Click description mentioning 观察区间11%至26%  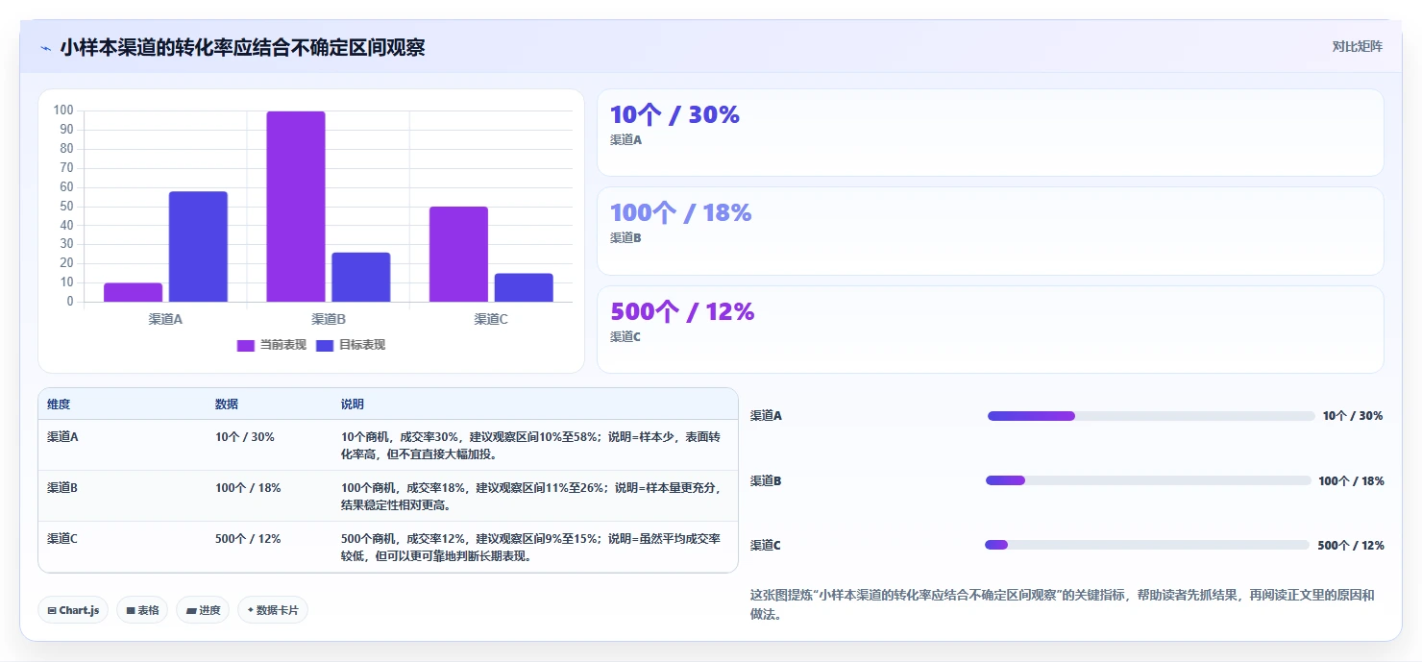point(530,496)
